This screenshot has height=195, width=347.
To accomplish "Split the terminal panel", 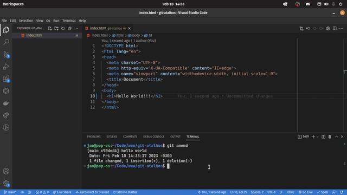I will [x=323, y=137].
